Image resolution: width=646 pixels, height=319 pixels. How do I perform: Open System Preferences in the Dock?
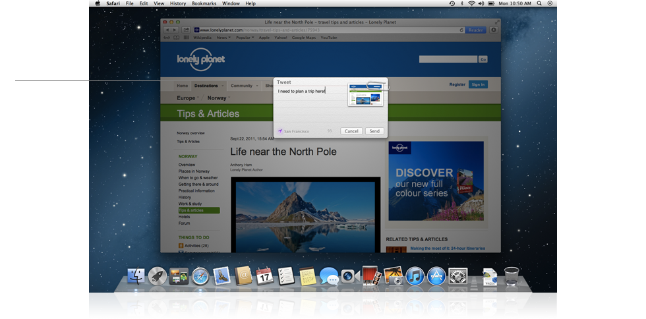tap(458, 276)
